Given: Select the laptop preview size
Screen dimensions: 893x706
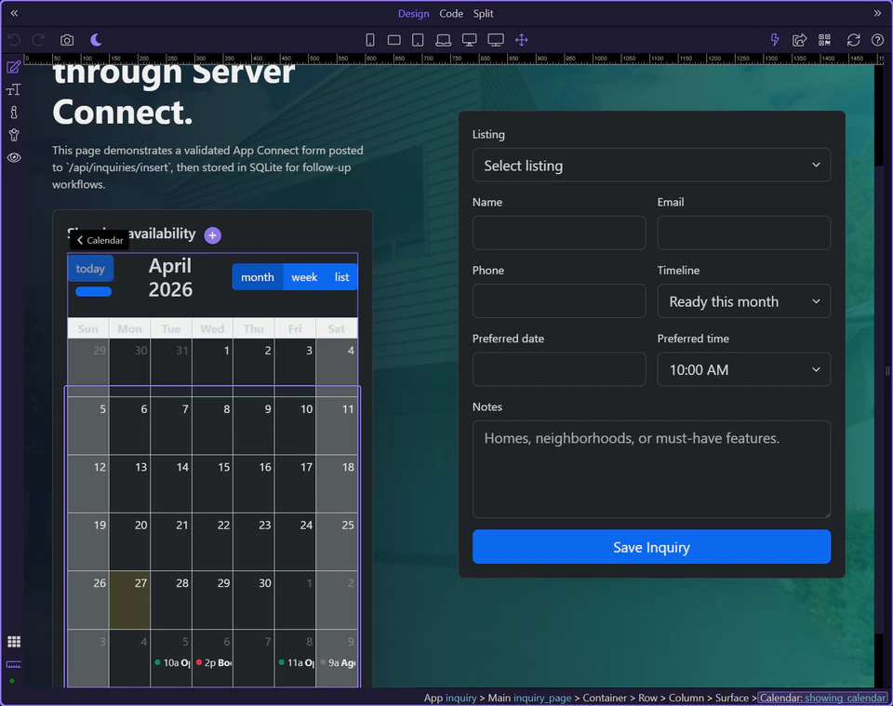Looking at the screenshot, I should 444,40.
